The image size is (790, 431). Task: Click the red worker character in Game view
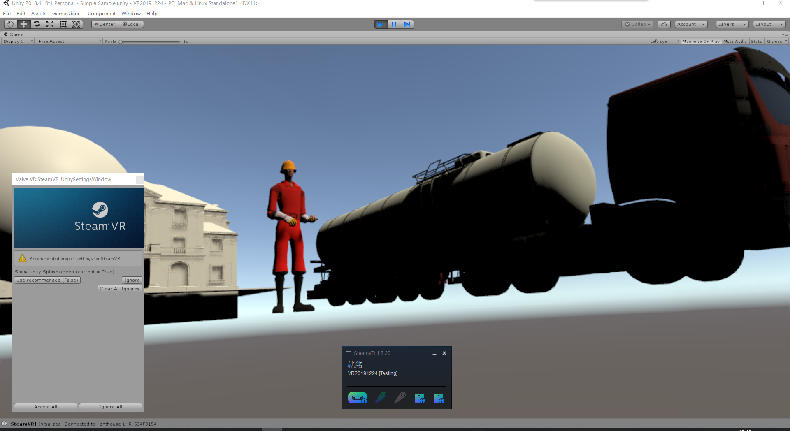point(290,236)
